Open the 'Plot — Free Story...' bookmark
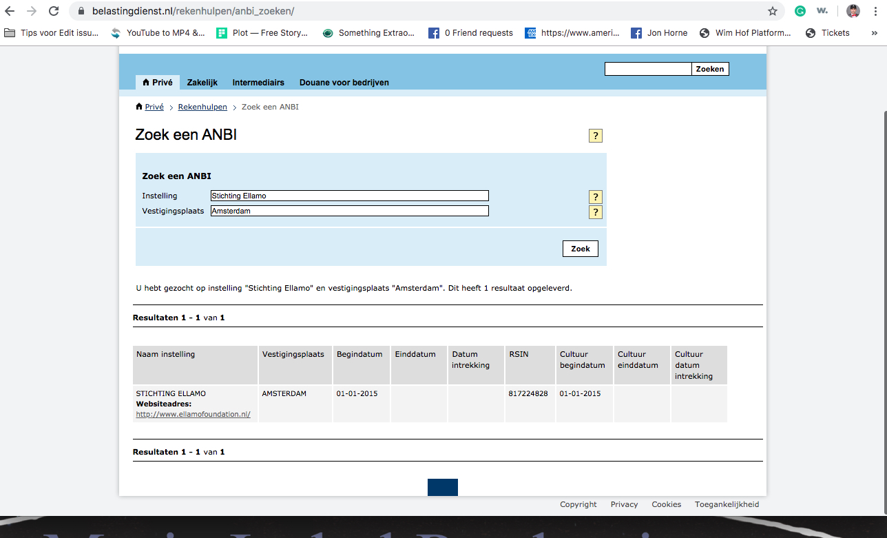This screenshot has width=887, height=538. (x=262, y=32)
